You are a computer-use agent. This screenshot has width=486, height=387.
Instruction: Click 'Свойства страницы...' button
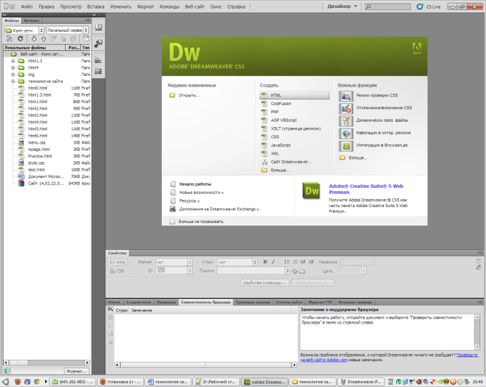265,282
